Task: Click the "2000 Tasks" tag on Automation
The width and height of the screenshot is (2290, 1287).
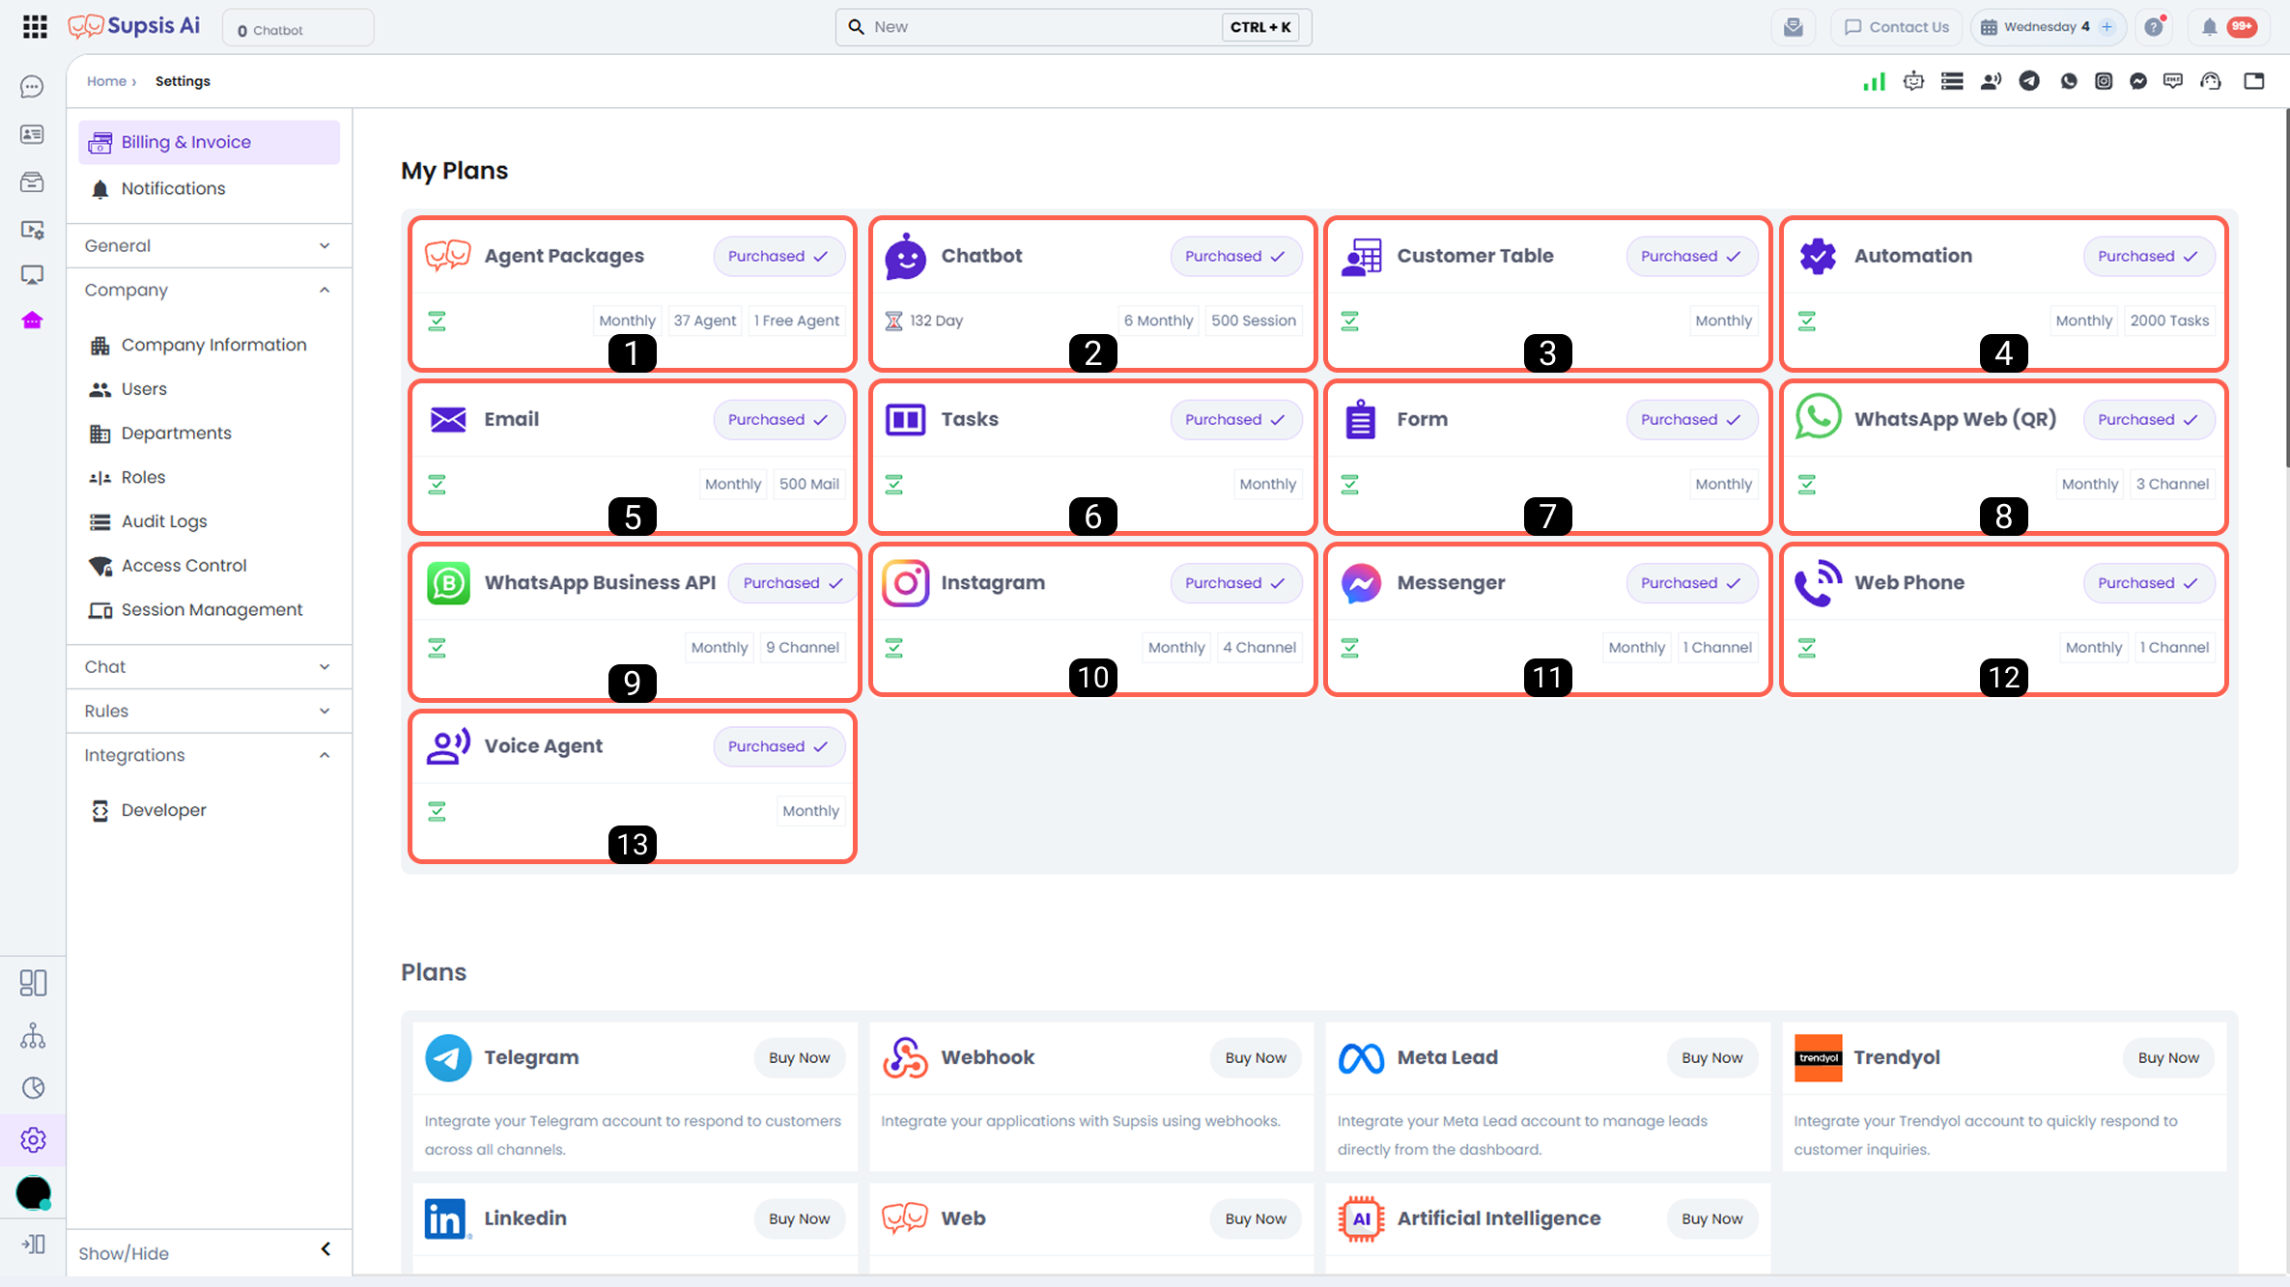Action: coord(2169,321)
